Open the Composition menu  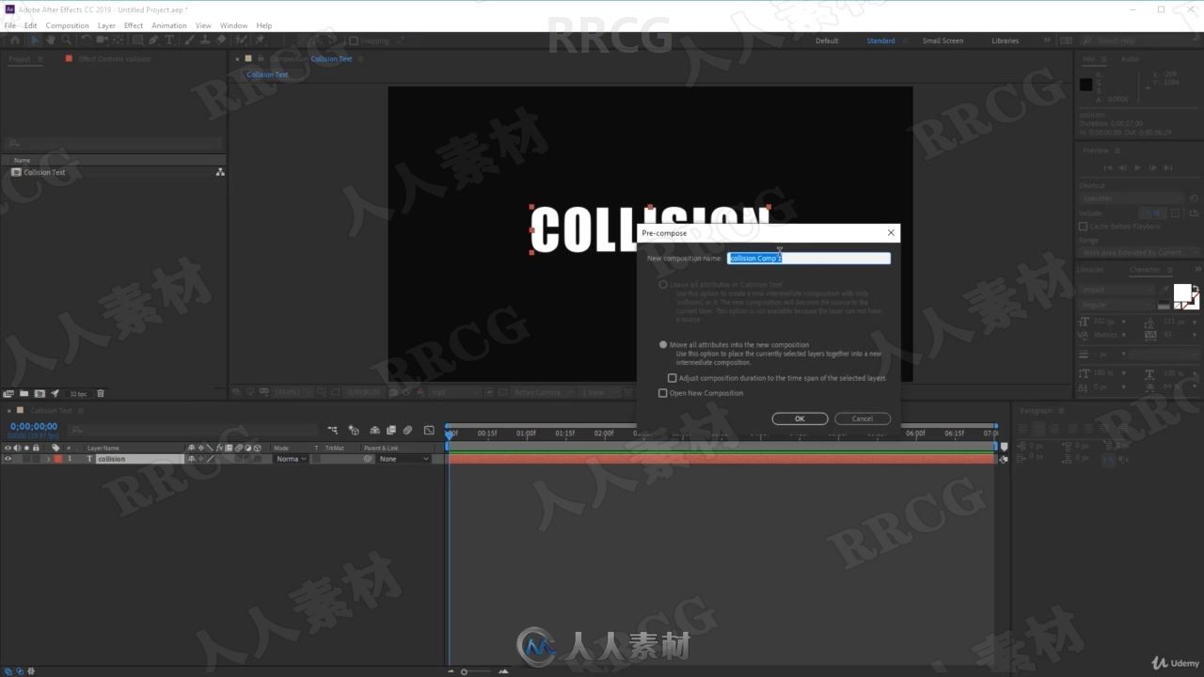[67, 25]
